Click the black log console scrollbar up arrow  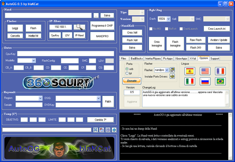pos(230,115)
